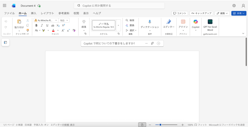248x127 pixels.
Task: Cut selection with scissors icon
Action: pyautogui.click(x=28, y=20)
